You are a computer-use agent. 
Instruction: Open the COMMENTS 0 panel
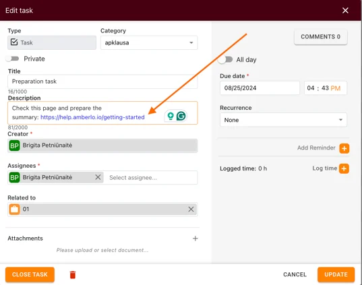tap(321, 36)
